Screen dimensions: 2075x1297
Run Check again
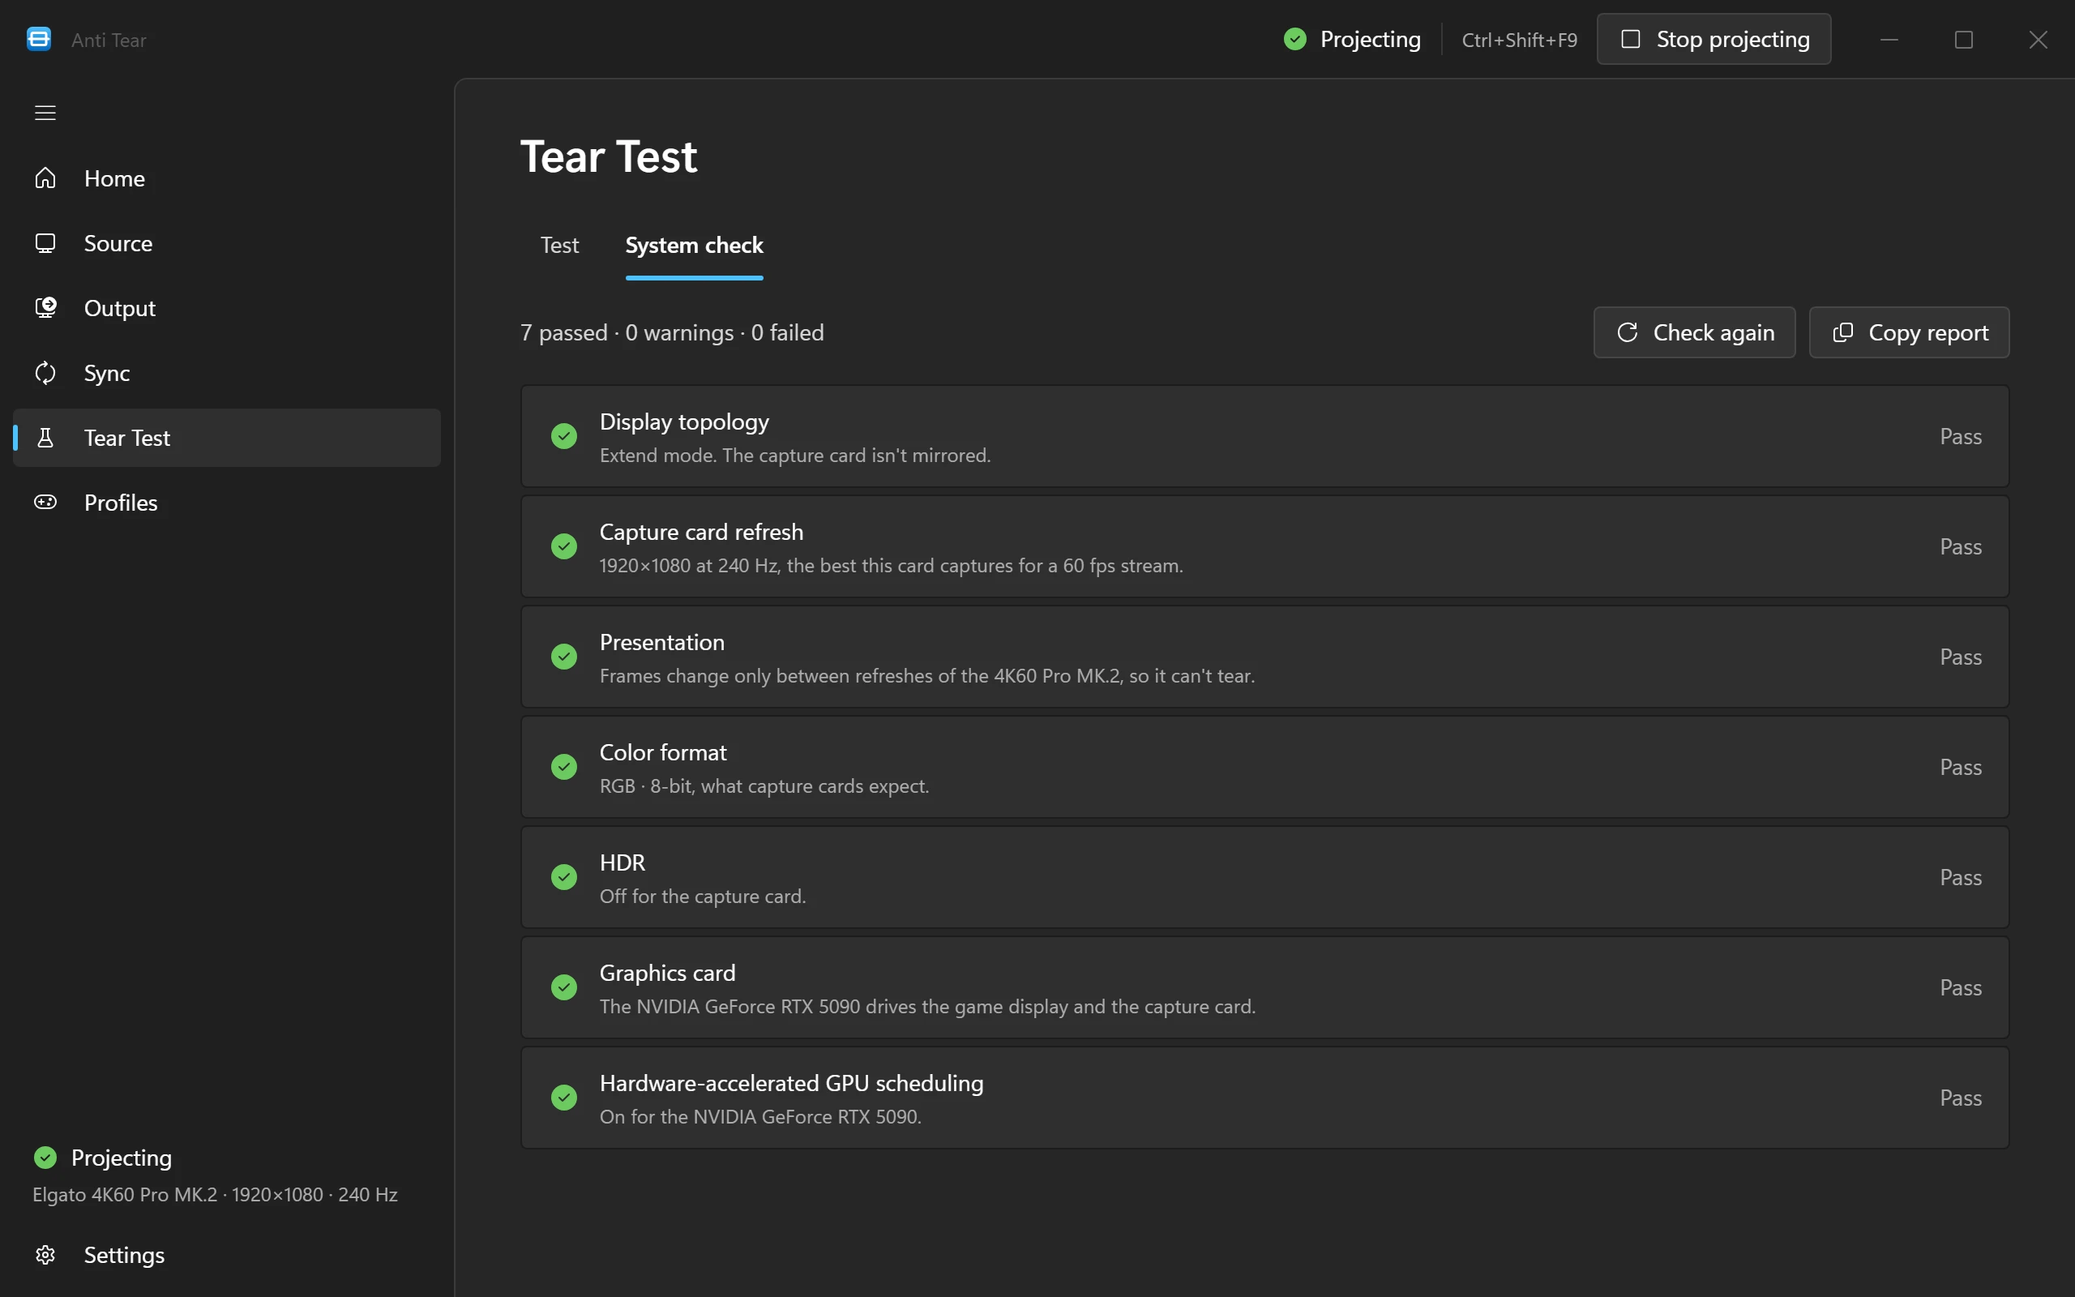click(x=1694, y=332)
